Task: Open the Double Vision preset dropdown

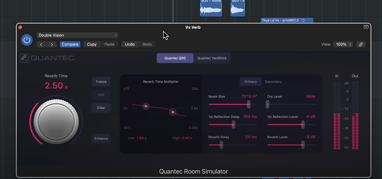Action: [77, 35]
